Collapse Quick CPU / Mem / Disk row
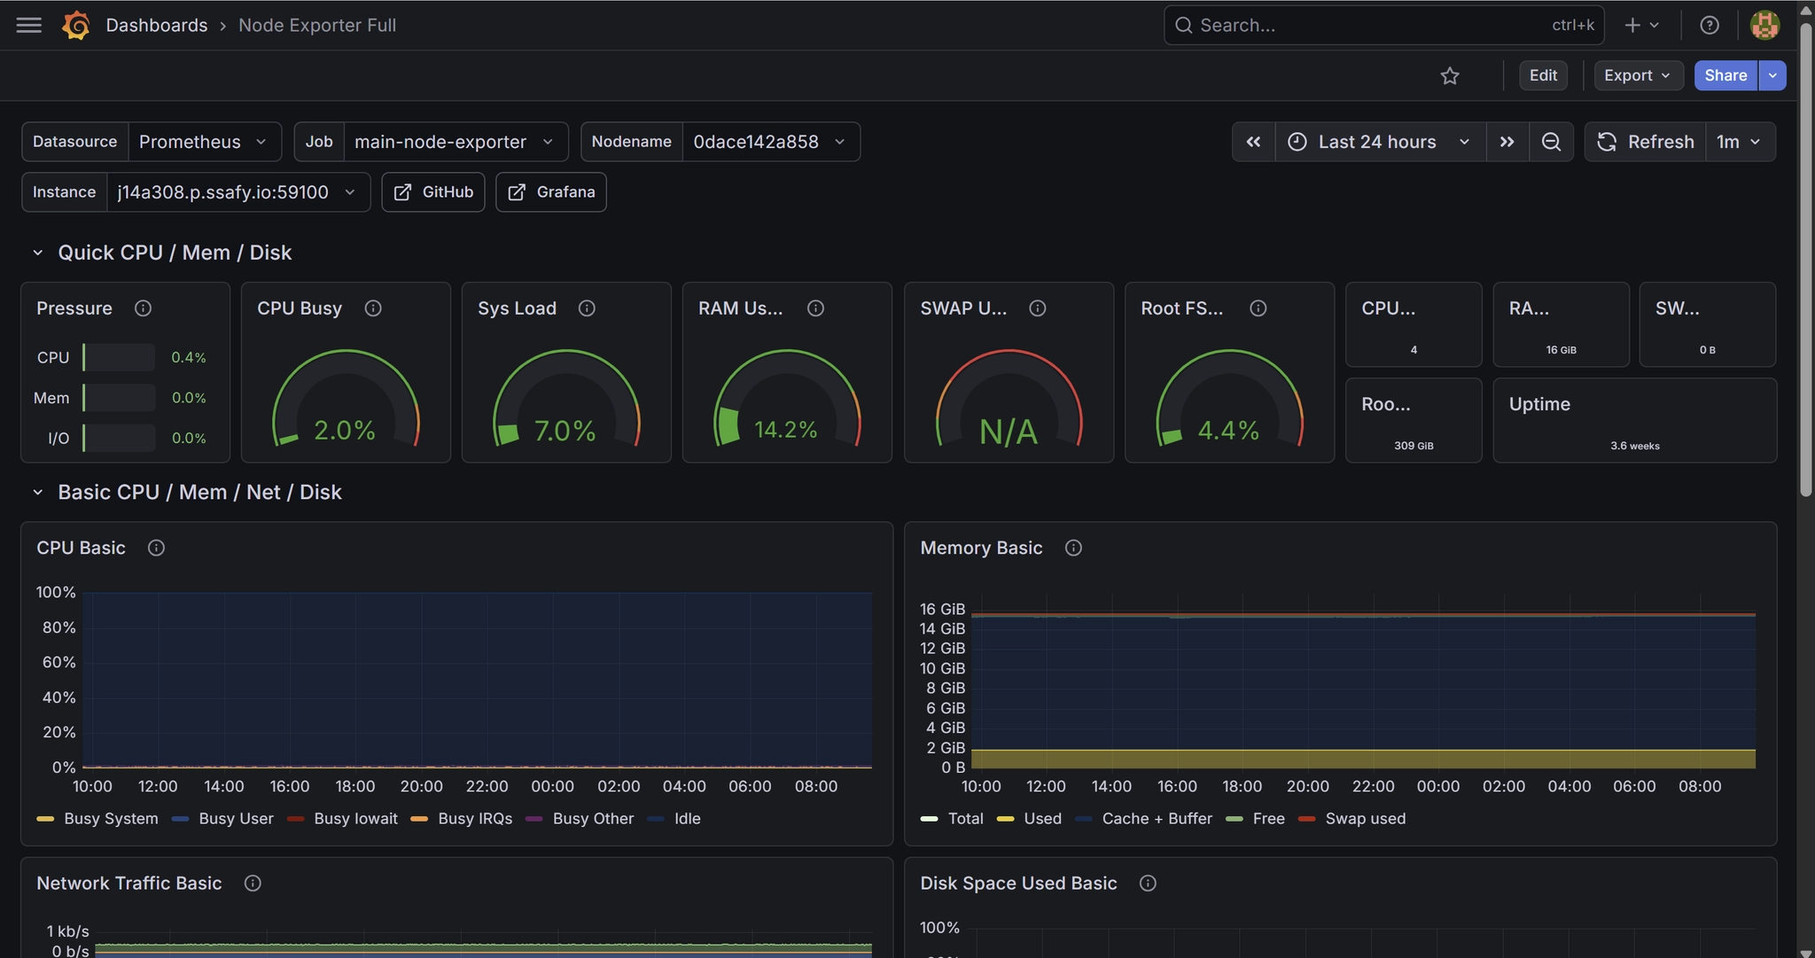This screenshot has height=958, width=1815. coord(38,253)
